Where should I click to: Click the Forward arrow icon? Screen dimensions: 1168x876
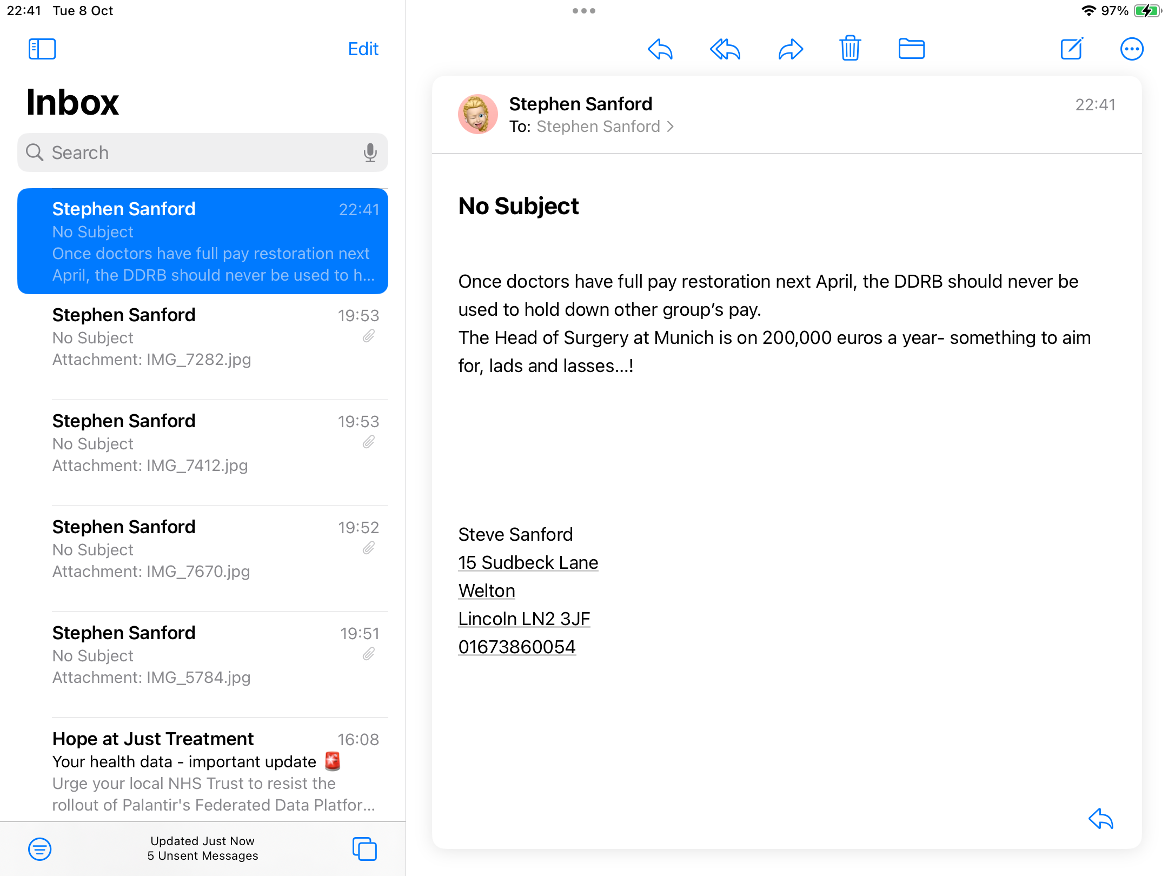pos(791,49)
